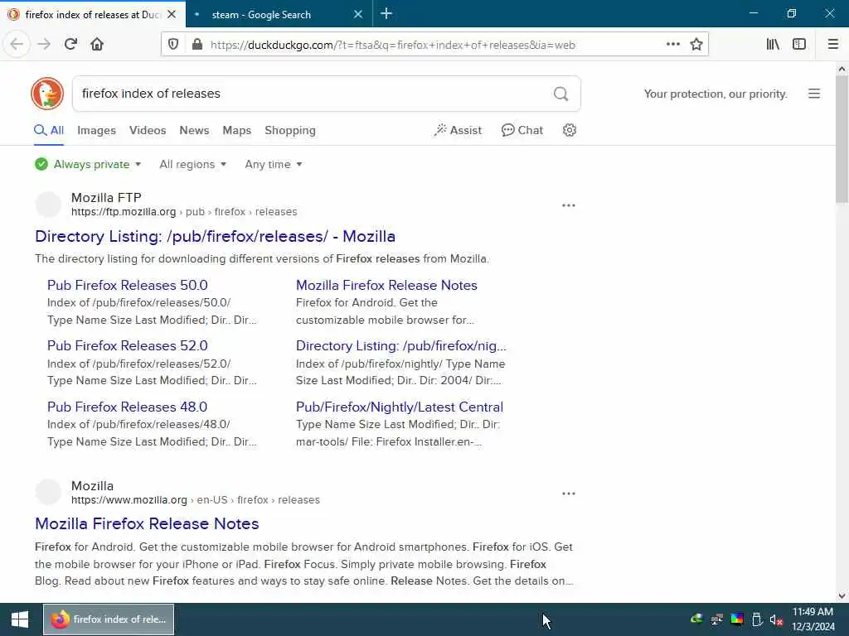
Task: Switch to Videos results
Action: tap(148, 130)
